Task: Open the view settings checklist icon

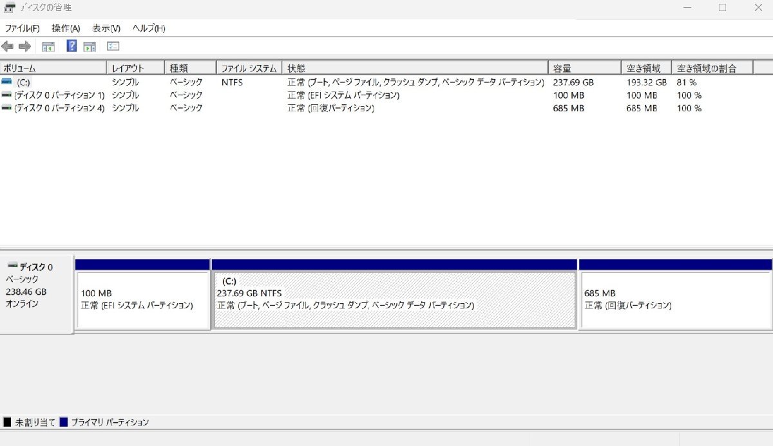Action: point(113,46)
